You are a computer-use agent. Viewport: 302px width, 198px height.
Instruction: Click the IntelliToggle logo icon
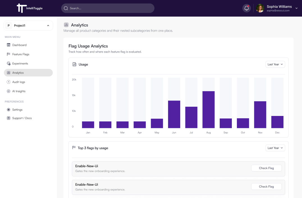[x=21, y=8]
